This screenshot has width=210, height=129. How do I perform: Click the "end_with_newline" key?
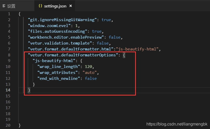59,78
